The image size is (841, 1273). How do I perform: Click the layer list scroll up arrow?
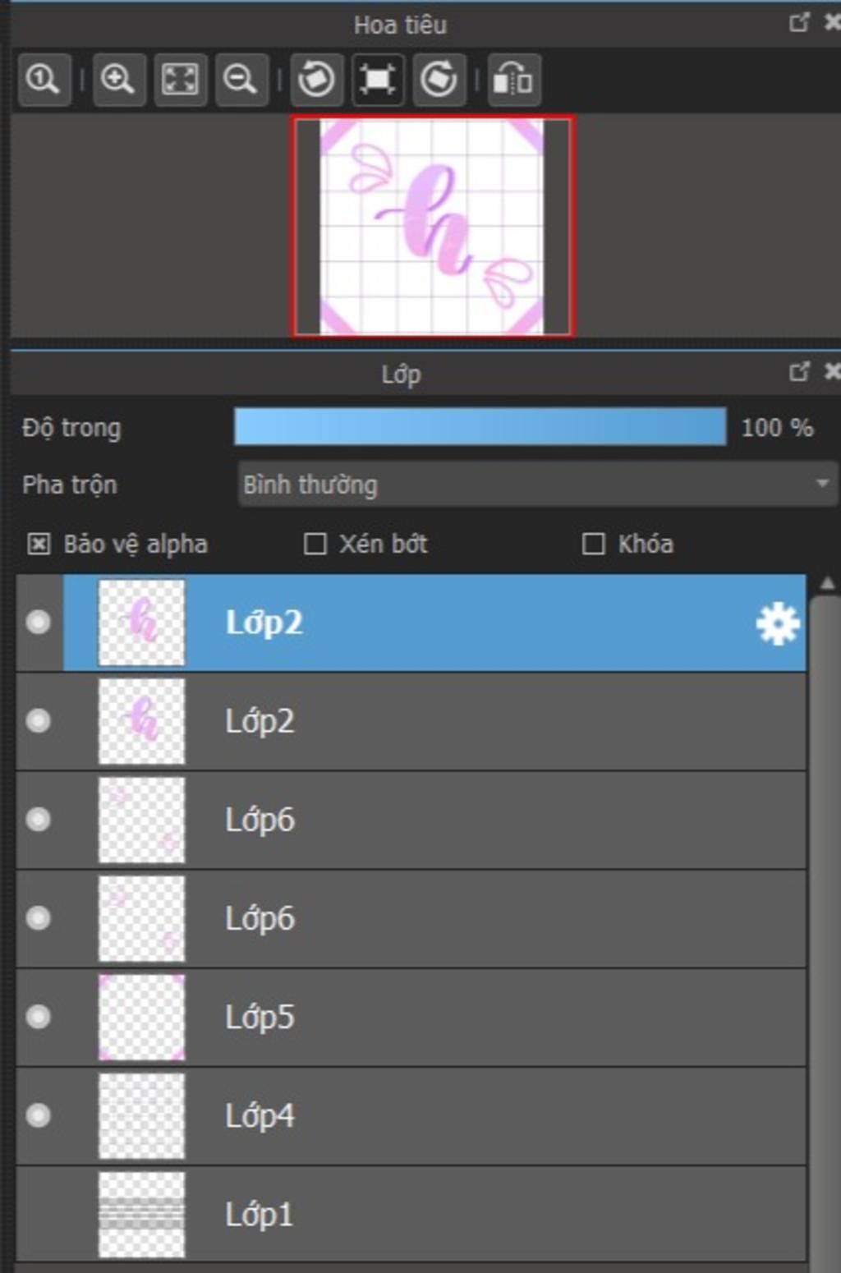pyautogui.click(x=827, y=584)
